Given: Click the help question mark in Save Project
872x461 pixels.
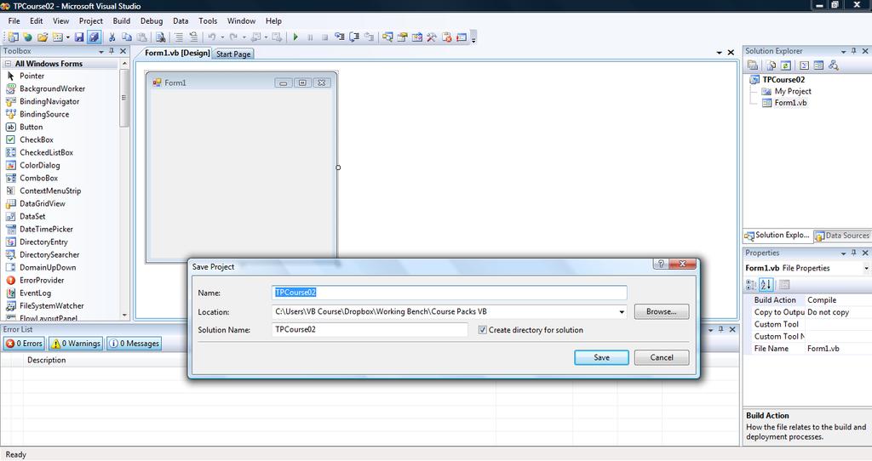Looking at the screenshot, I should pos(661,264).
